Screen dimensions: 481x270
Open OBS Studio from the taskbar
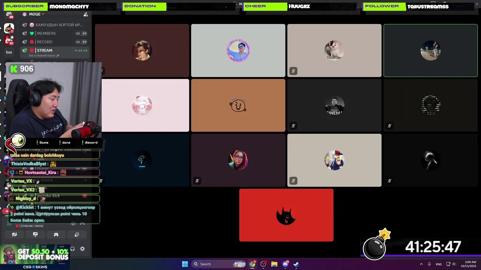tap(263, 264)
